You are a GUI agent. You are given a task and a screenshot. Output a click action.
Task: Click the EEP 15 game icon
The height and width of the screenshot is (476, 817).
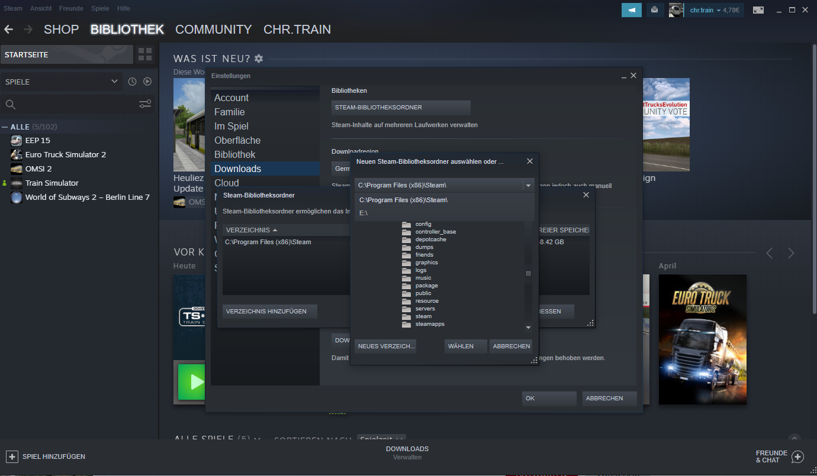(x=17, y=140)
